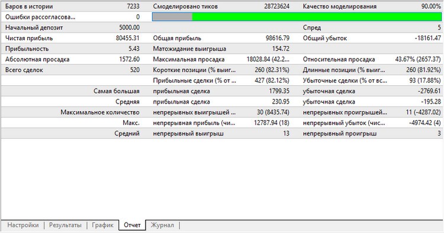Select the value 18028.84 (42.2...
Viewport: 444px width, 233px height.
(268, 59)
